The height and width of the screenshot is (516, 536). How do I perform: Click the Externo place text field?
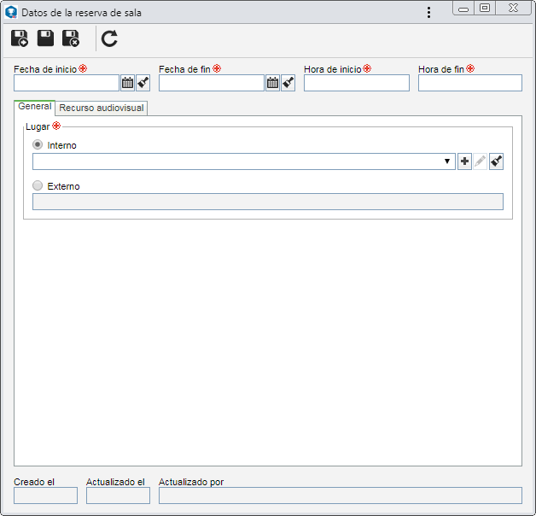268,202
